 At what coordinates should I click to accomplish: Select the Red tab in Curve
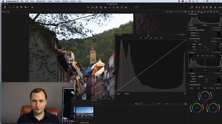pyautogui.click(x=151, y=38)
